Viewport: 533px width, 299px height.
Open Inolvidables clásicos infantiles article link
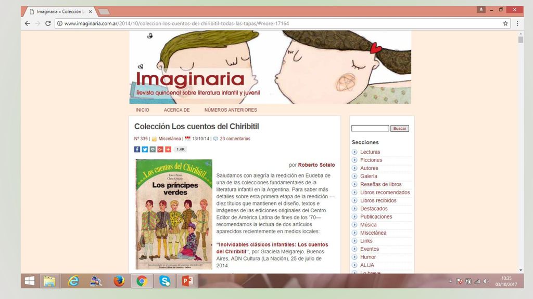click(x=272, y=248)
